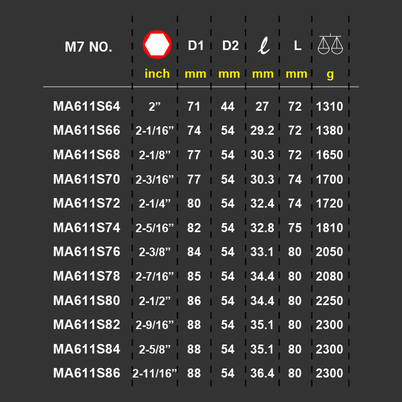Click the 2050 weight value
This screenshot has width=402, height=402.
pos(330,252)
